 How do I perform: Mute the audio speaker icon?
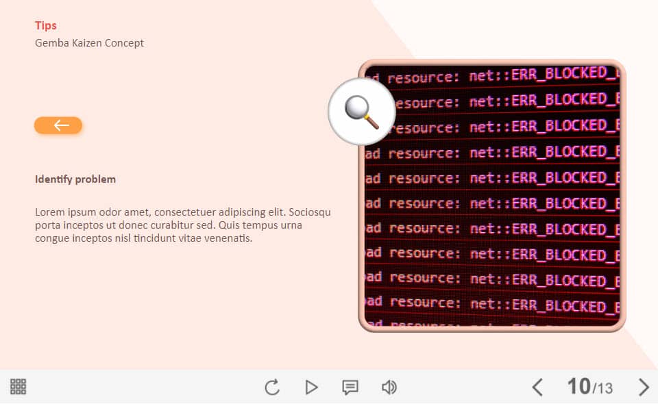pos(389,388)
